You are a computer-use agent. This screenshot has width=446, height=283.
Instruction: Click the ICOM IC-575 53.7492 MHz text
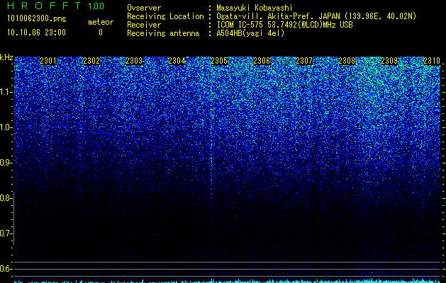click(x=284, y=25)
